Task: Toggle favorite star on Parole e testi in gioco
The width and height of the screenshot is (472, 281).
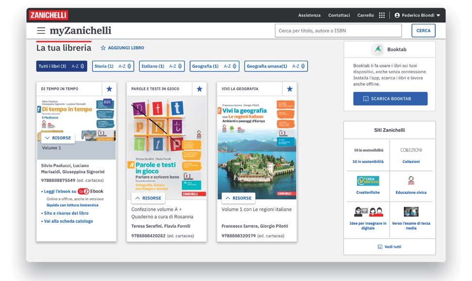Action: tap(199, 89)
